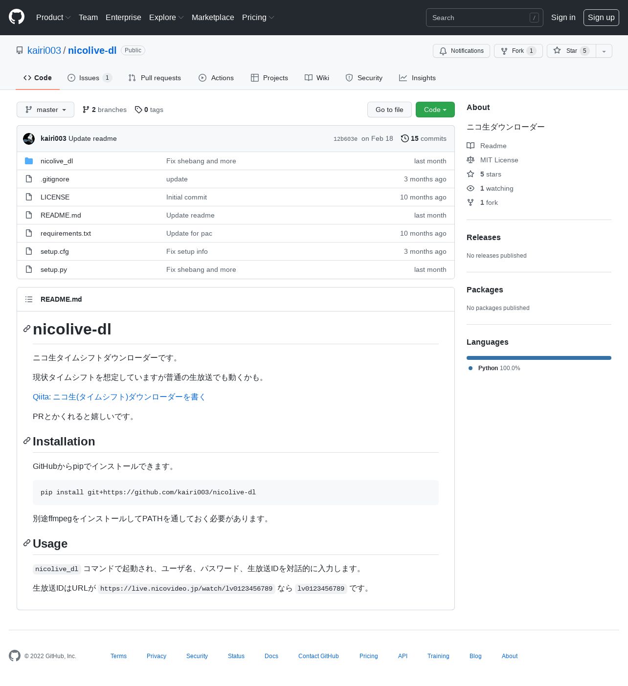Expand the Product menu
Viewport: 628px width, 686px height.
pyautogui.click(x=53, y=18)
